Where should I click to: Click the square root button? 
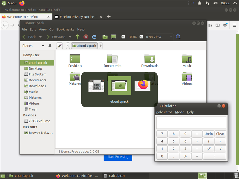tap(220, 149)
